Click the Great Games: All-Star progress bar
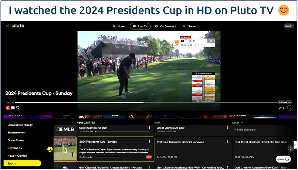298x170 pixels. (x=122, y=132)
